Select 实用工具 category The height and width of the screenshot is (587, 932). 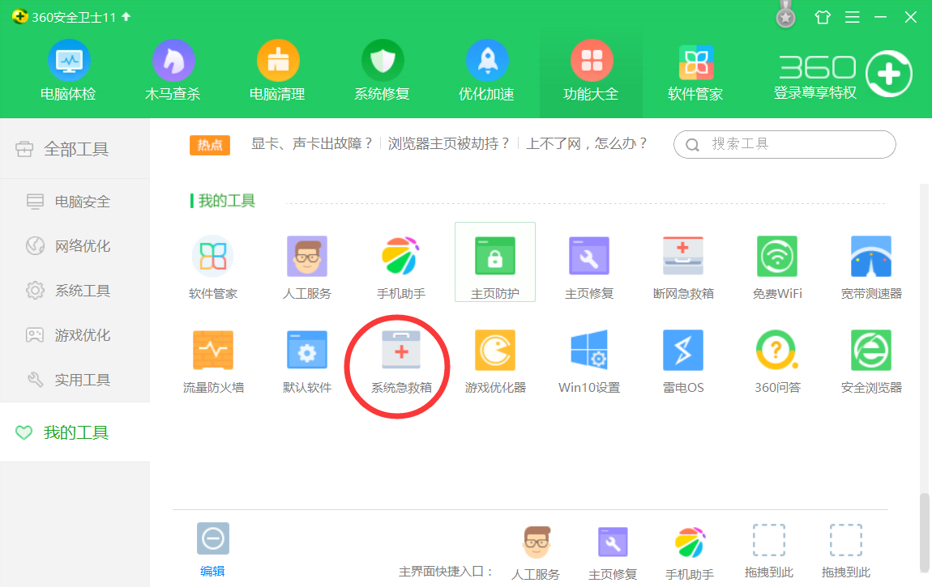pyautogui.click(x=75, y=380)
